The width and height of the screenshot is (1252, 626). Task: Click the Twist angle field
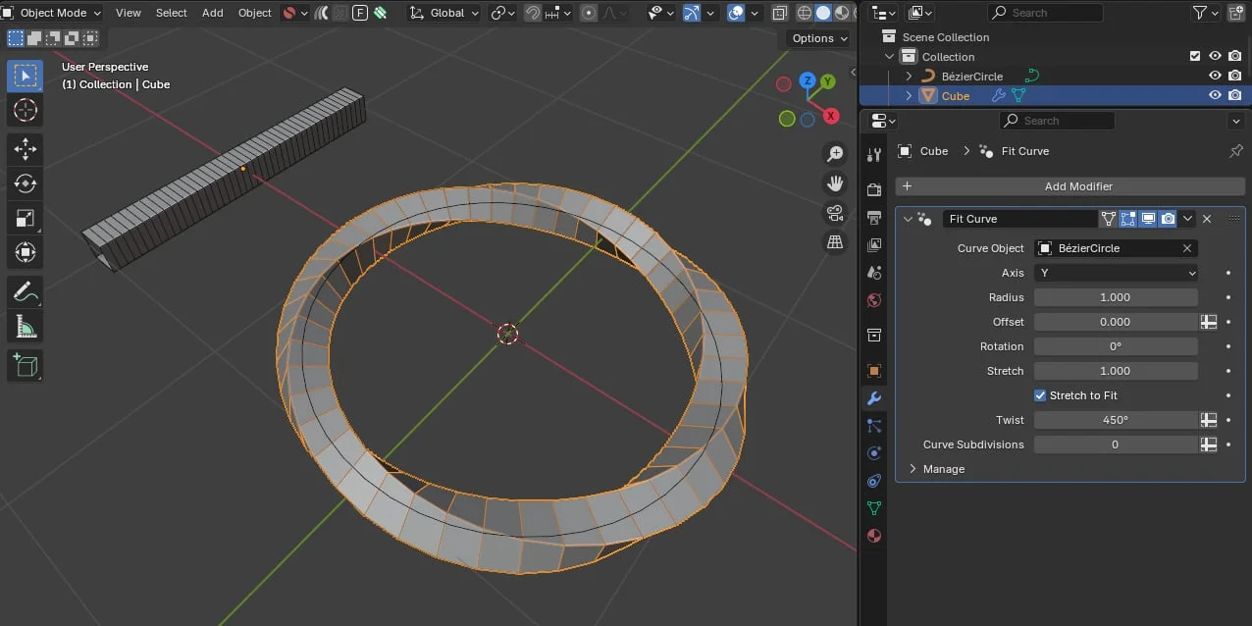(x=1116, y=420)
